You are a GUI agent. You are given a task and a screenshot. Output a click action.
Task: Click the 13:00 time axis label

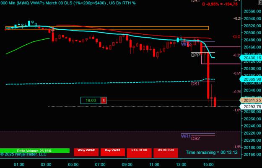tap(181, 165)
